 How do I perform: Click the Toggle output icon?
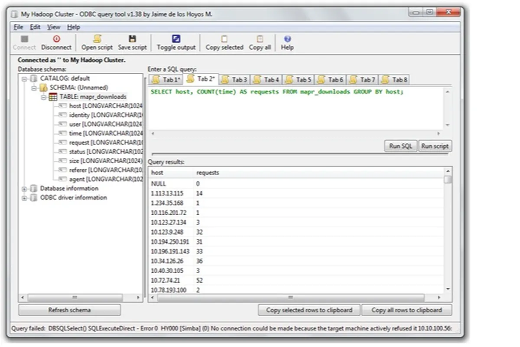pos(176,39)
